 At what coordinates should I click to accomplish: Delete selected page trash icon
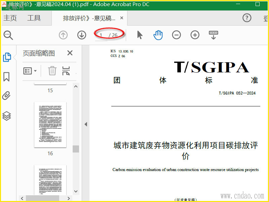coord(52,71)
